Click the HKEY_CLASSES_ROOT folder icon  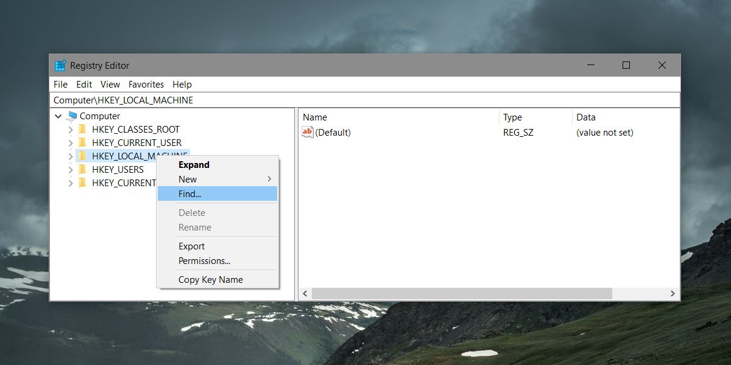[82, 129]
